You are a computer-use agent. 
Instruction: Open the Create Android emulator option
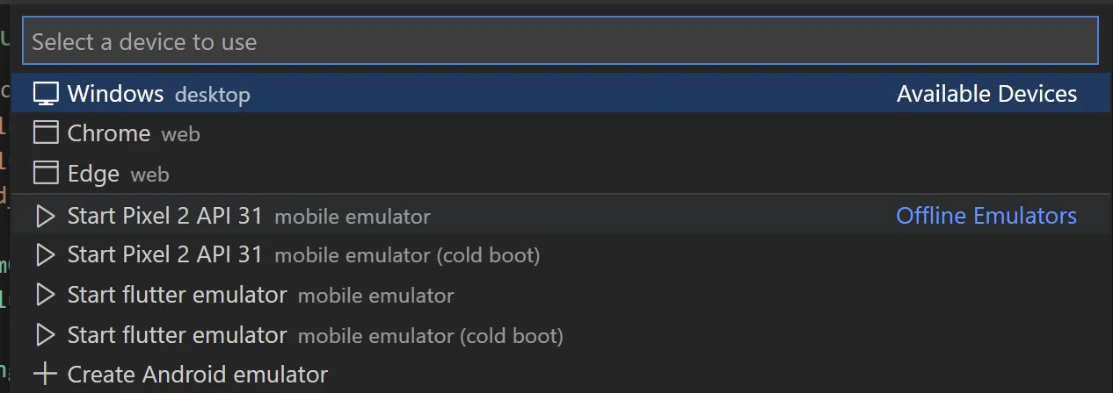tap(197, 375)
